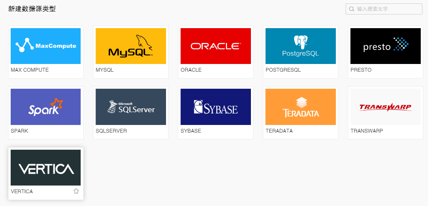428x206 pixels.
Task: Focus the 输入搜索文字 search field
Action: click(384, 9)
